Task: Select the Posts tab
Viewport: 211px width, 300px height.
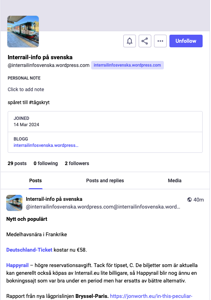Action: [36, 180]
